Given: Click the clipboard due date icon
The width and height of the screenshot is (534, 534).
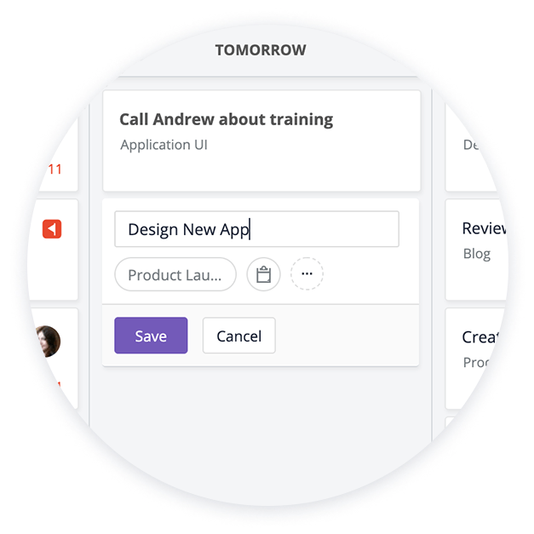Looking at the screenshot, I should click(x=264, y=274).
